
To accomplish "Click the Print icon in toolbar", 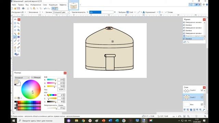I will pos(23,9).
